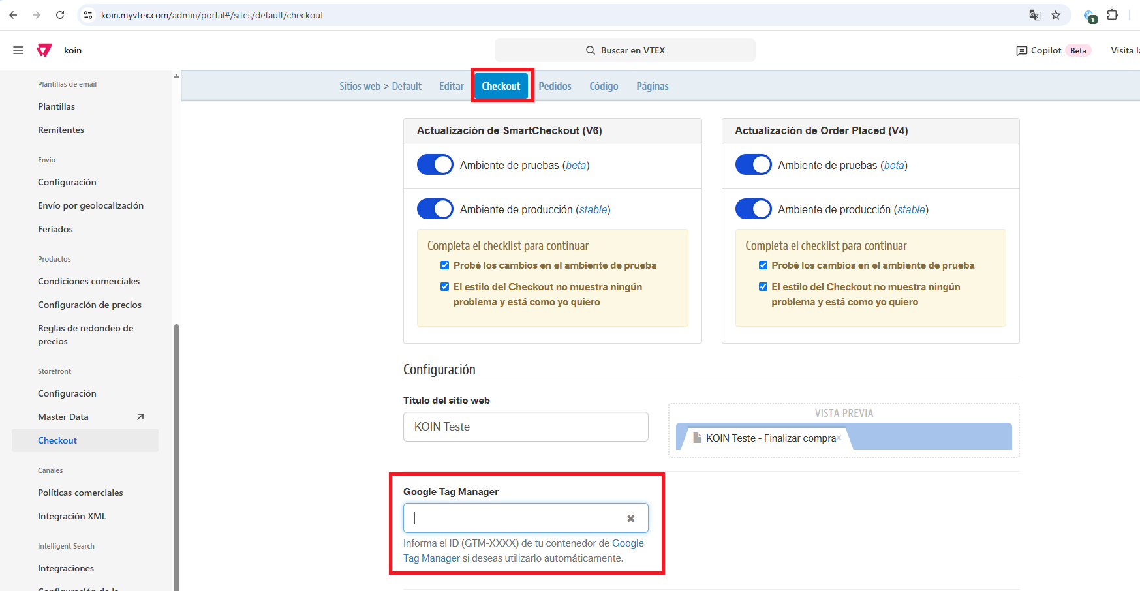Open the Editar tab
This screenshot has height=591, width=1140.
pyautogui.click(x=452, y=86)
